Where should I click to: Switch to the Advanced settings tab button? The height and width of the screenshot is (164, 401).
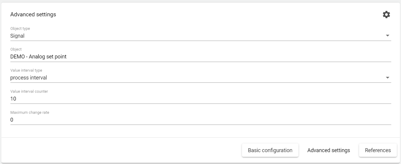[328, 150]
